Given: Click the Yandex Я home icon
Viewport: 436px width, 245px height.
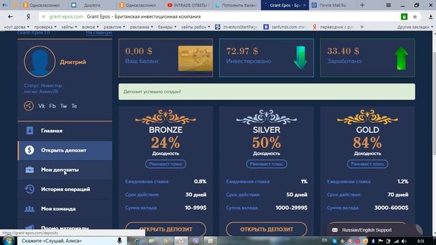Looking at the screenshot, I should [28, 16].
